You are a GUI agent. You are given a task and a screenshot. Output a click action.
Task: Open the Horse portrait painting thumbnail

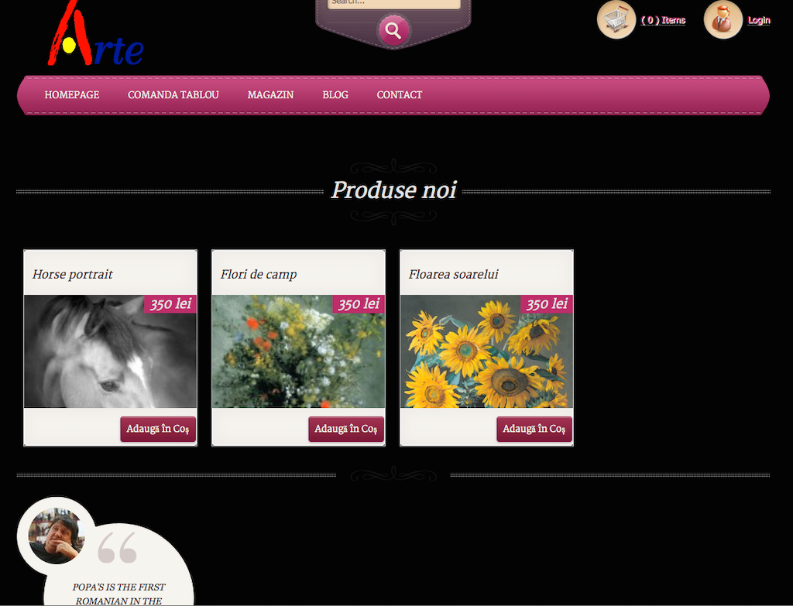[x=110, y=351]
